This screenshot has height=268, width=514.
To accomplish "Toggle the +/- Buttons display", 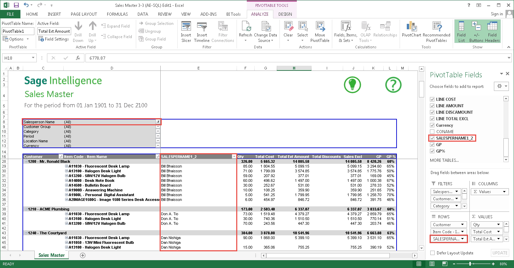I will [x=476, y=32].
